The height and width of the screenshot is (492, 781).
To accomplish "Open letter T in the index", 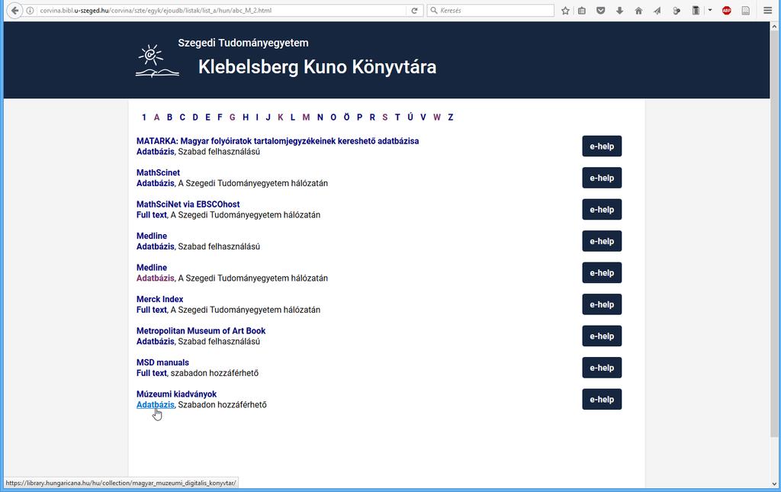I will (397, 117).
